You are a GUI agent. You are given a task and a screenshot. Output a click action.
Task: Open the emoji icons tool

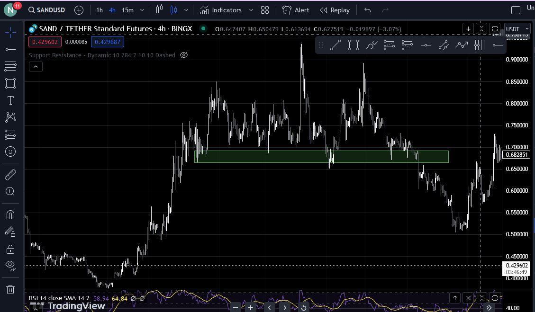(x=10, y=152)
